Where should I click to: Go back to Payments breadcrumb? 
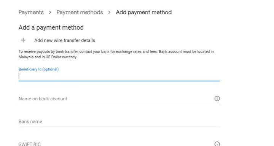pyautogui.click(x=31, y=12)
